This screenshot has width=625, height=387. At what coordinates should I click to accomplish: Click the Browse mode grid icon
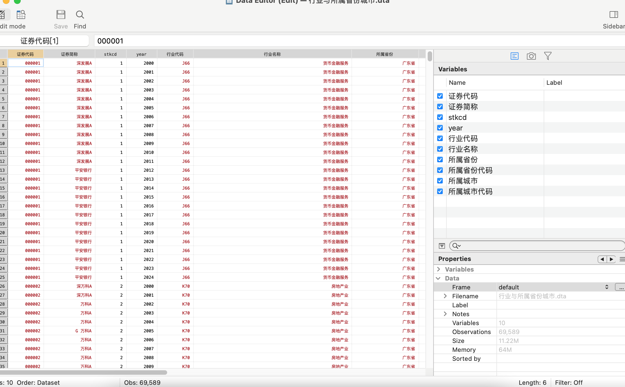(21, 15)
